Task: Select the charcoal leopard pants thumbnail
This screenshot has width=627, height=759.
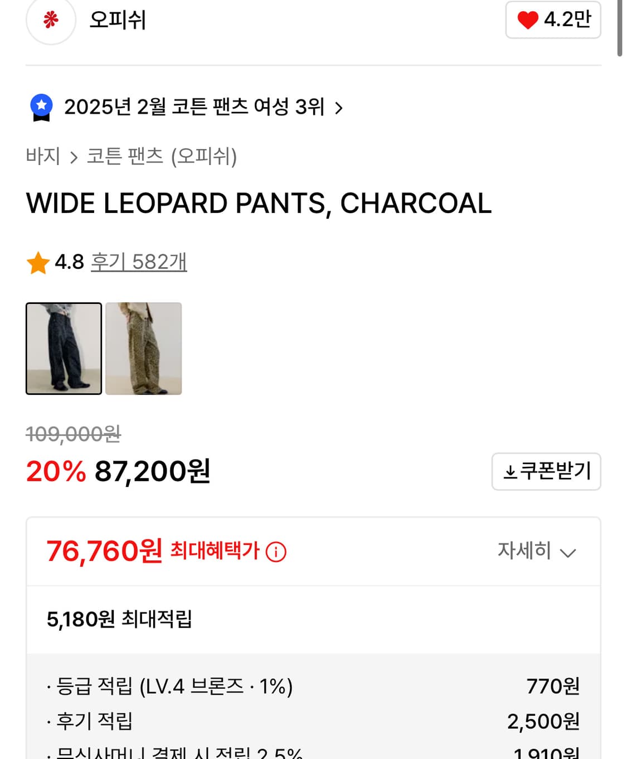Action: [x=64, y=349]
